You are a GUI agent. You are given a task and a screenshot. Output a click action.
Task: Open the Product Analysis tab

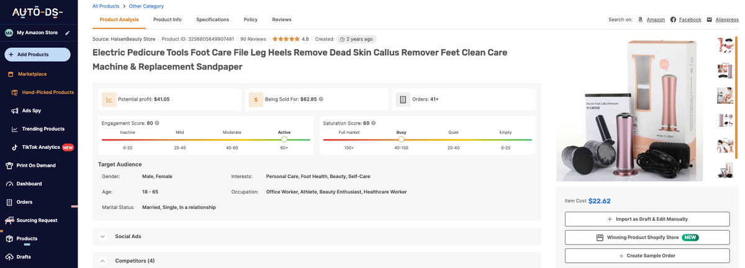click(119, 19)
